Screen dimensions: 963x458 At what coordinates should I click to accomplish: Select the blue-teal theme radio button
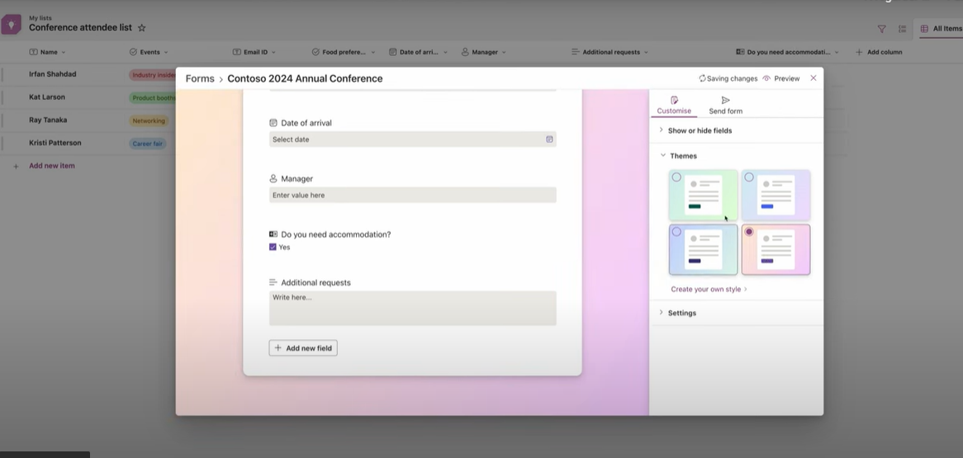coord(676,231)
